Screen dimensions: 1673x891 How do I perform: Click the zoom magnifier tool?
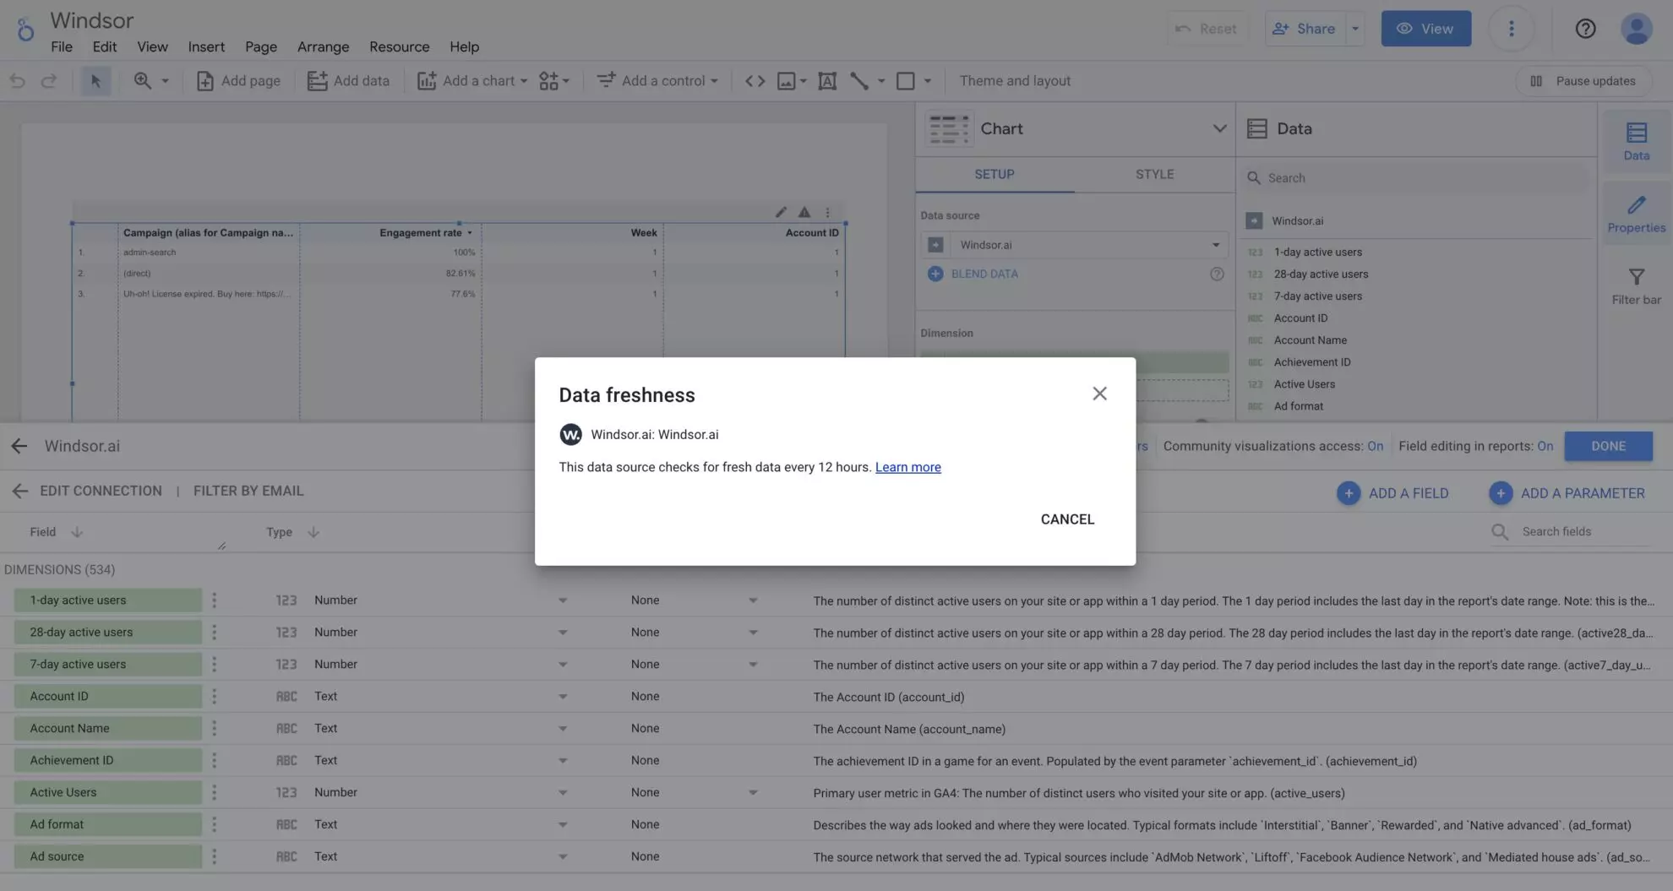[x=143, y=81]
